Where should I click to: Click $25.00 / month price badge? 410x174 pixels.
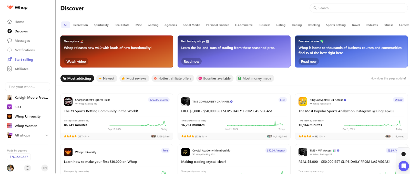coord(159,100)
